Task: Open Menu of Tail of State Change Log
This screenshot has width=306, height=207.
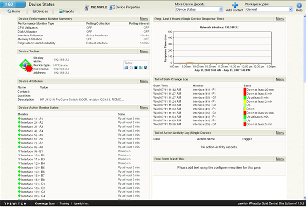Action: tap(280, 79)
